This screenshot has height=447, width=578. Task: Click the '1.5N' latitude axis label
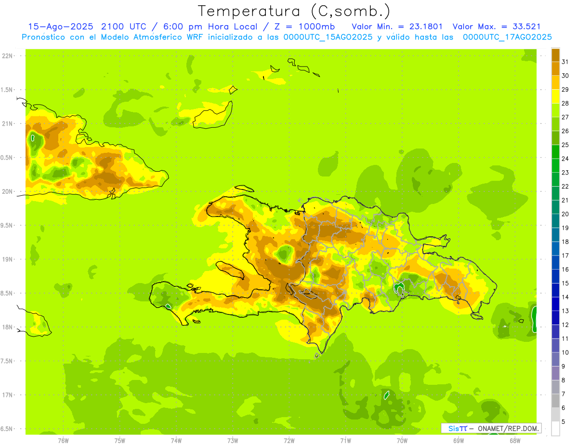pyautogui.click(x=8, y=90)
